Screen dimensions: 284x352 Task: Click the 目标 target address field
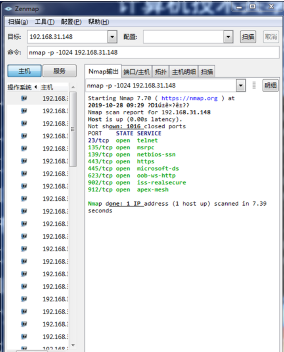(68, 37)
